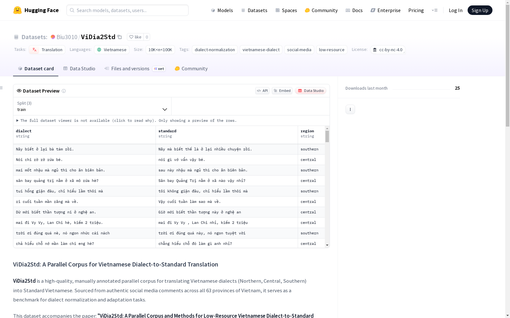510x318 pixels.
Task: Click the Translation task tag
Action: (47, 50)
